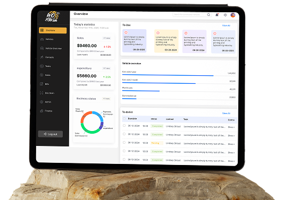The image size is (284, 200).
Task: Select the header checkbox beside Due date
Action: (x=124, y=118)
